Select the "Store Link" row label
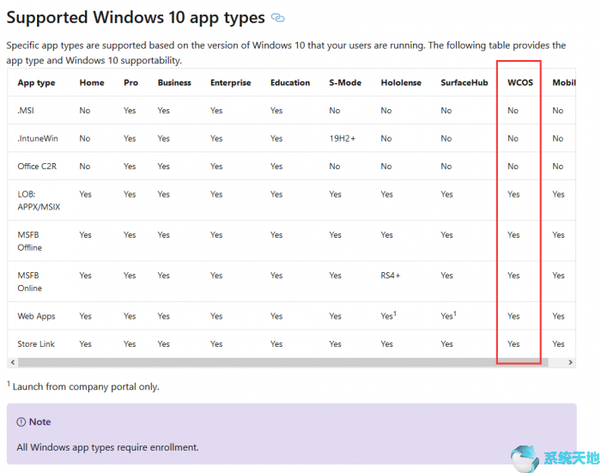Viewport: 601px width, 473px height. (36, 344)
